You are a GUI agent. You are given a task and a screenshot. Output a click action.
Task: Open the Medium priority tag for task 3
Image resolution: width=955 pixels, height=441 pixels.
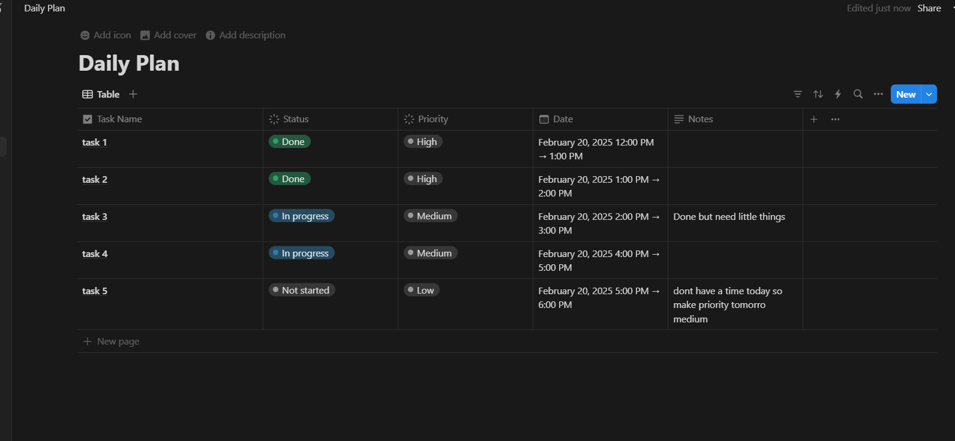431,216
